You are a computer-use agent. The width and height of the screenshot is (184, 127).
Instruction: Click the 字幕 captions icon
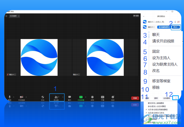pyautogui.click(x=103, y=97)
